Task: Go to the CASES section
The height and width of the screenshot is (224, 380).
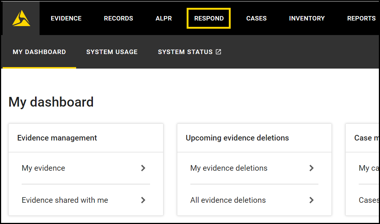Action: coord(256,18)
